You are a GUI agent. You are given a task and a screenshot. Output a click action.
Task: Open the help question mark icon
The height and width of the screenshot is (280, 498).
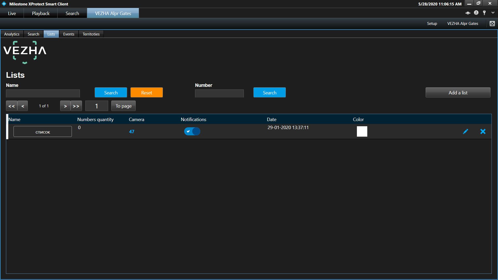pyautogui.click(x=476, y=13)
